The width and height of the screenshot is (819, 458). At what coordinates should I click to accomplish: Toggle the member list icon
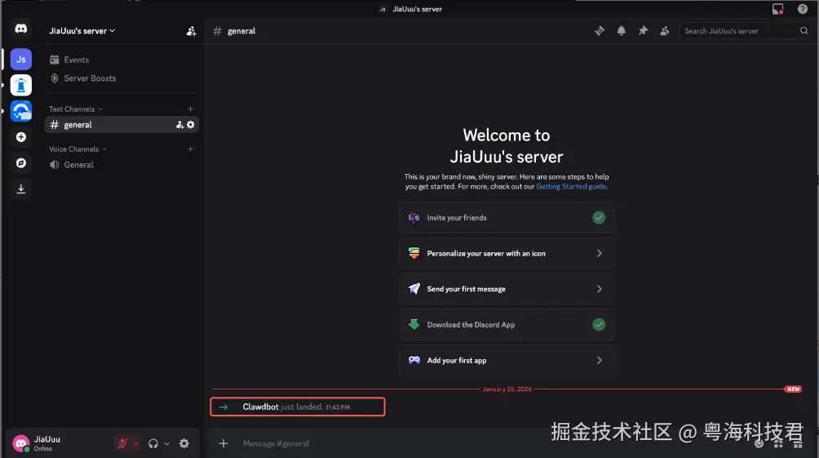[664, 31]
